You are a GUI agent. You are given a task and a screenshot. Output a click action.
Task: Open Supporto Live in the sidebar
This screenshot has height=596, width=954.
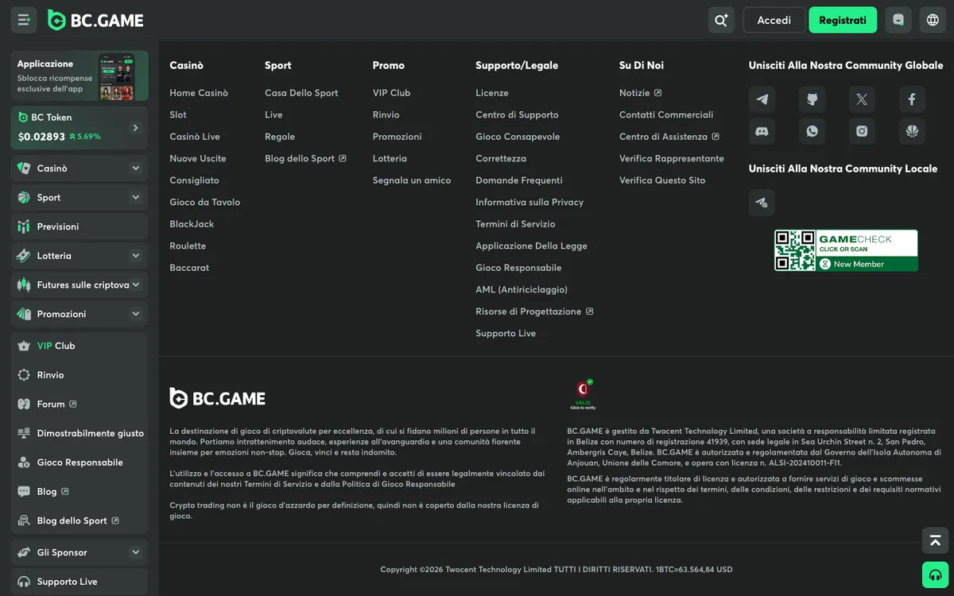tap(79, 582)
